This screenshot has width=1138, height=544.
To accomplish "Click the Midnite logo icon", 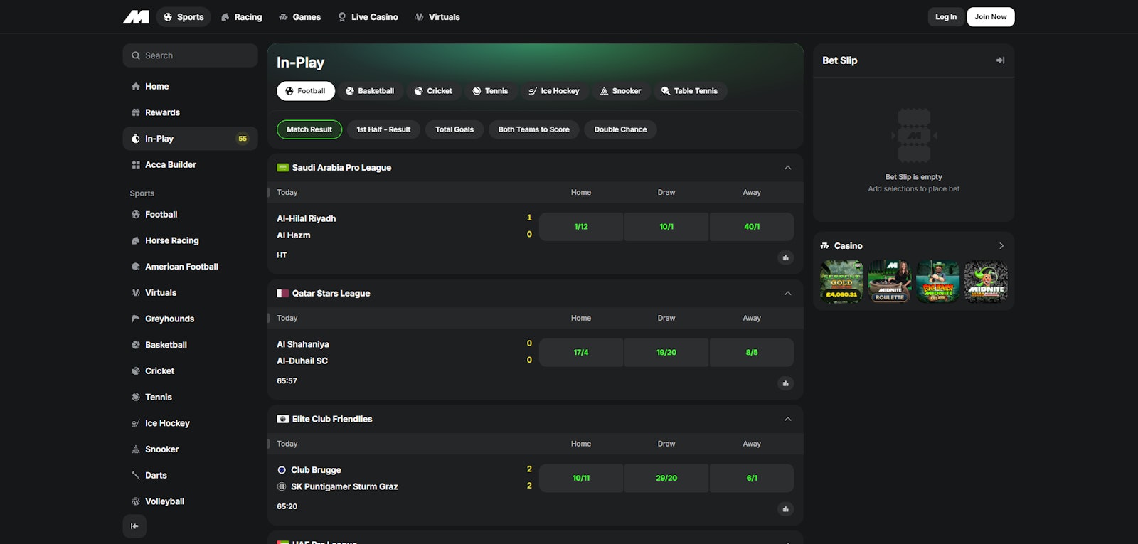I will point(136,17).
